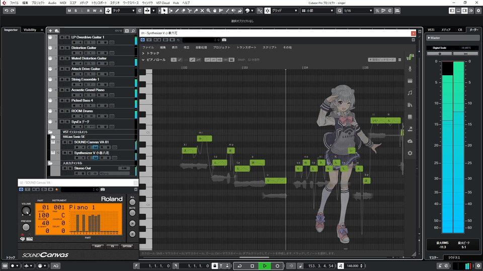
Task: Open the clapperboard render panel
Action: (x=410, y=81)
